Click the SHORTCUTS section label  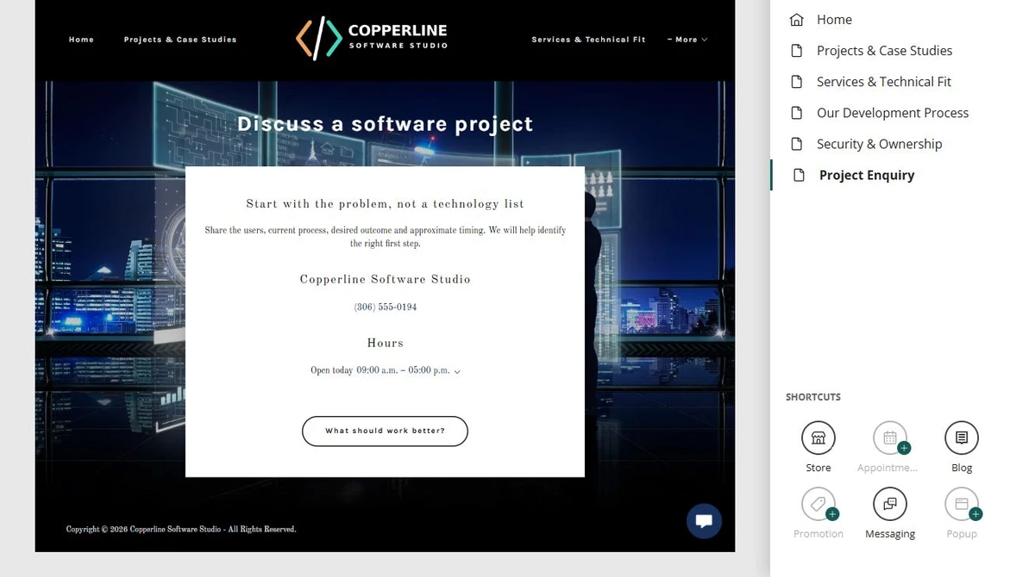coord(813,397)
